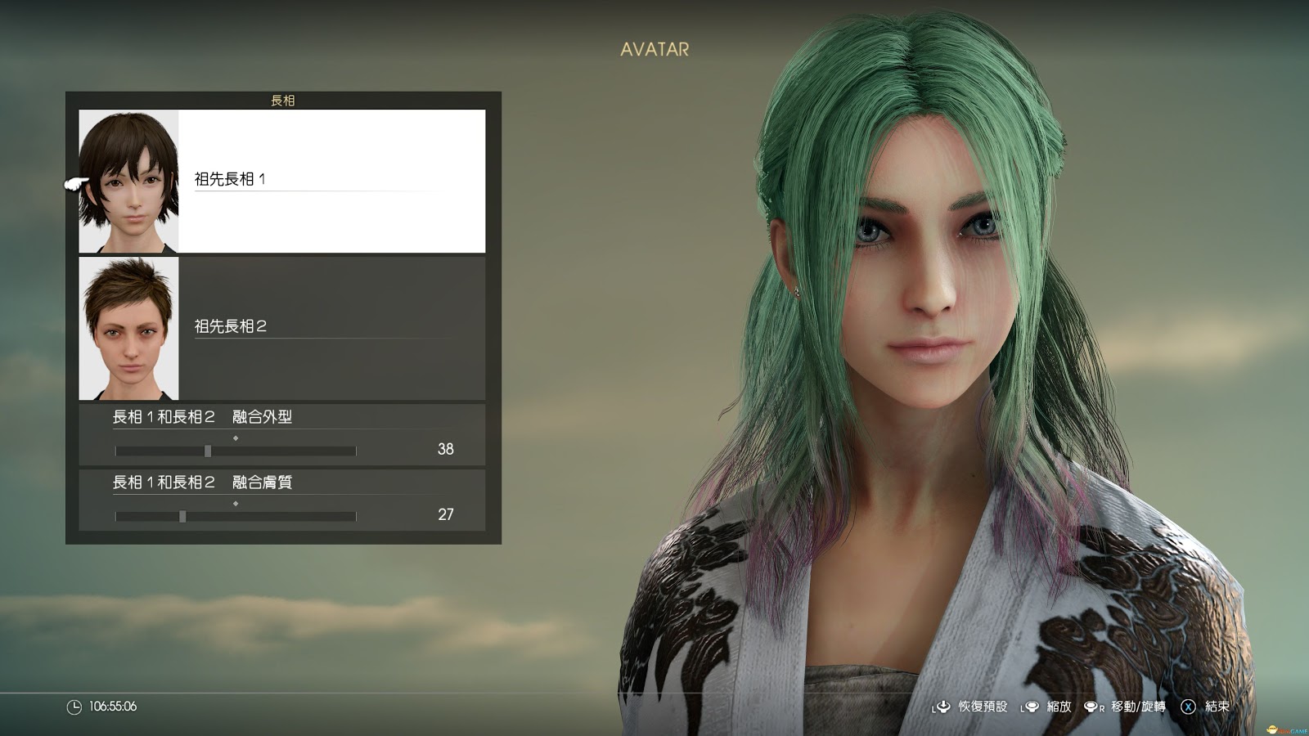Click the right stick icon beside 移動/旋轉
Screen dimensions: 1309x736
1094,707
